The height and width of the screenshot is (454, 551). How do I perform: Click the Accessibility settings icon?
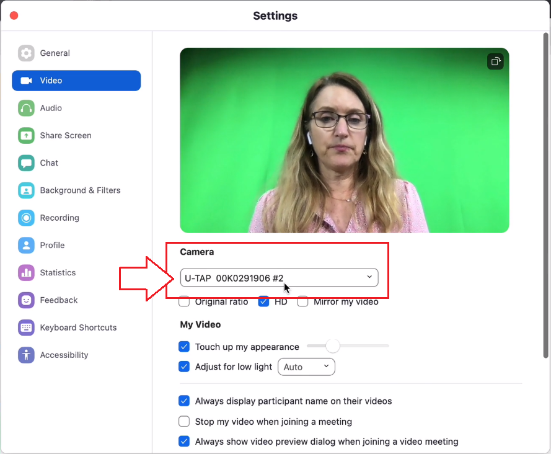[x=25, y=355]
